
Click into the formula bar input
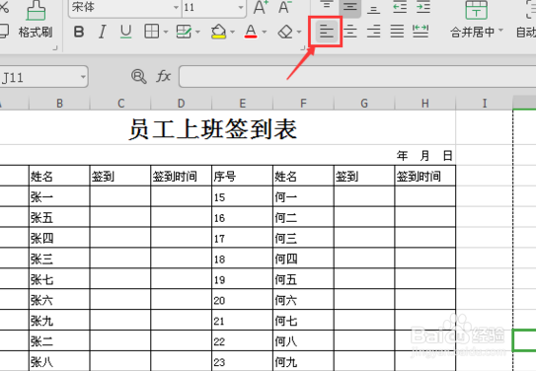tap(357, 77)
